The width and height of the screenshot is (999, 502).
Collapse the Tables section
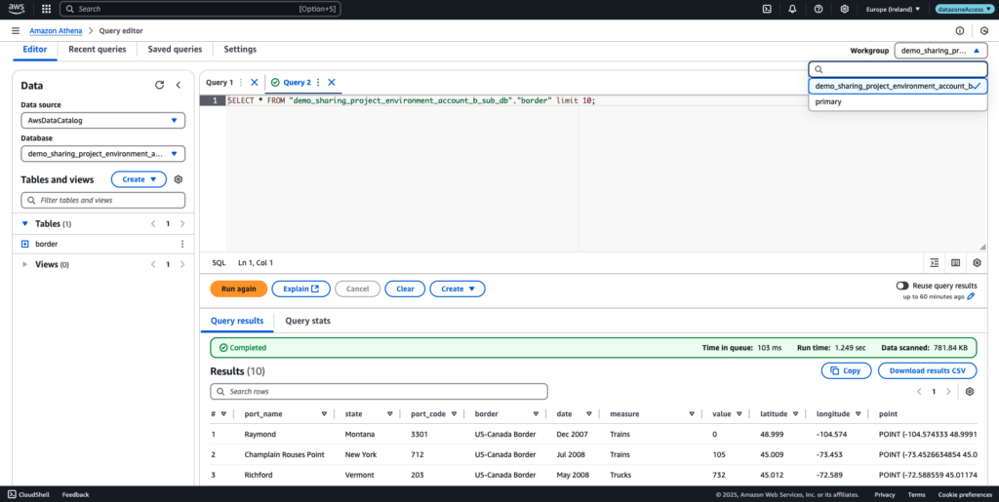[24, 224]
